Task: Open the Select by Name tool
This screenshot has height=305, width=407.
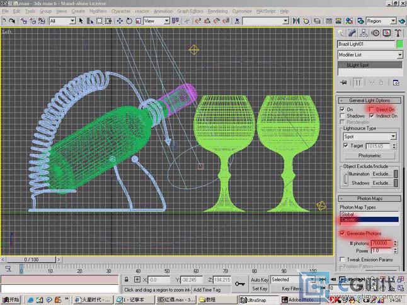Action: pyautogui.click(x=90, y=21)
